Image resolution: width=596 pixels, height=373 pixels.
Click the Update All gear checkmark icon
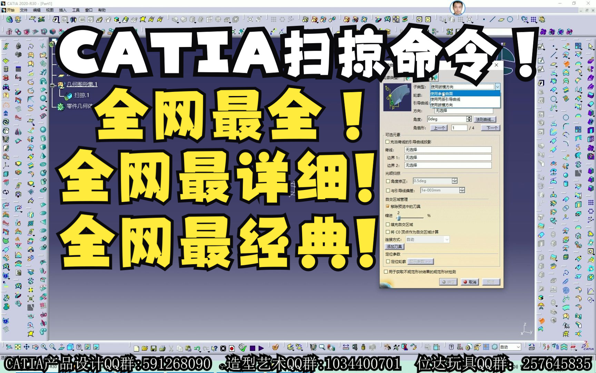click(x=242, y=347)
